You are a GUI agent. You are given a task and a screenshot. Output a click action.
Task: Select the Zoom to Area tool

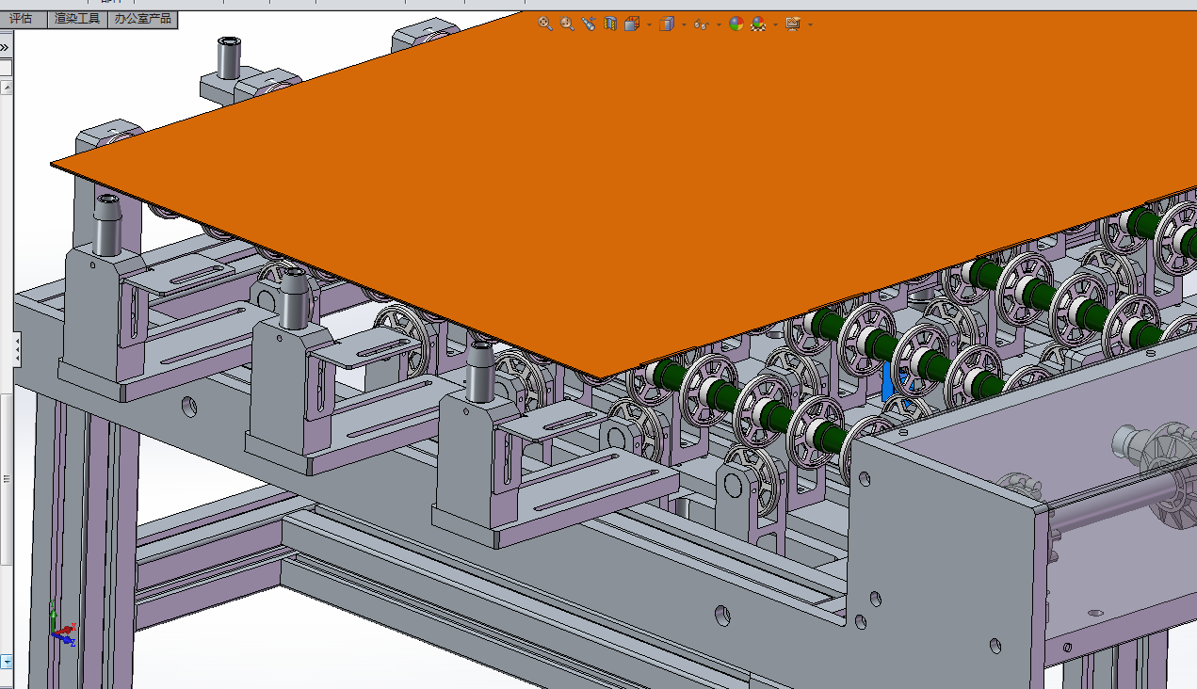(567, 24)
